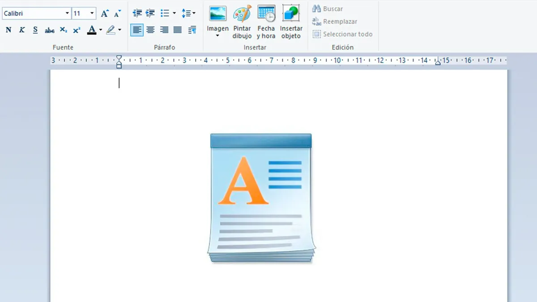
Task: Pick a font color with the A swatch
Action: [92, 30]
